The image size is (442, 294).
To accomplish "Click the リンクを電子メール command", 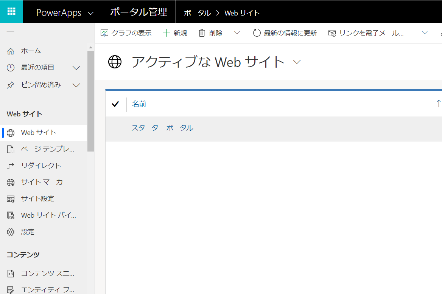I will 366,33.
